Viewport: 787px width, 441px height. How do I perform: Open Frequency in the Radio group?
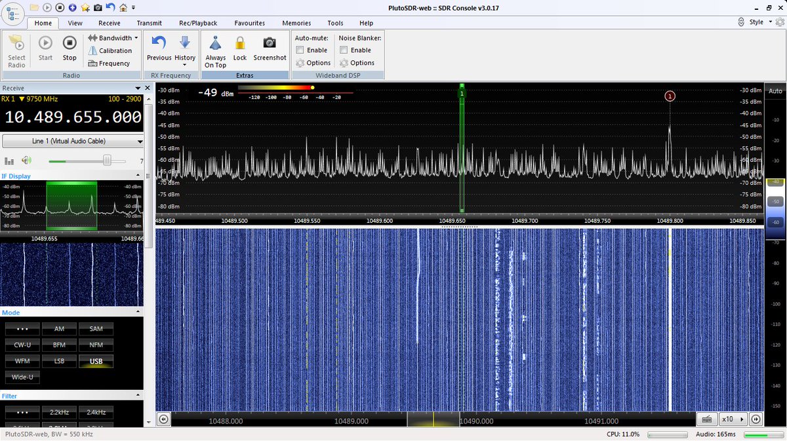point(109,64)
